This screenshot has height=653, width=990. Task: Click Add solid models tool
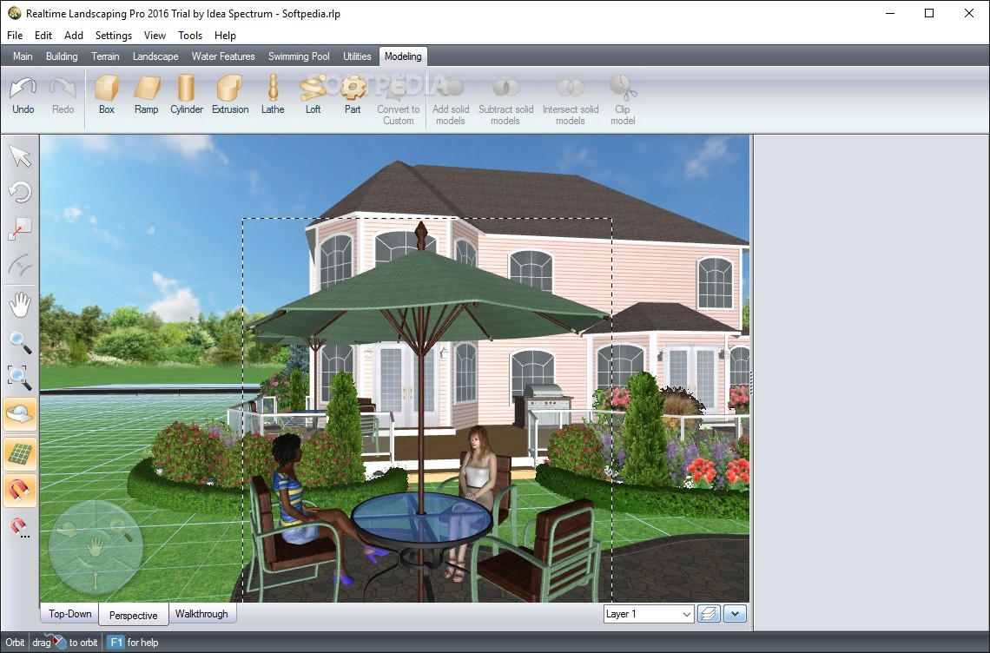point(451,100)
